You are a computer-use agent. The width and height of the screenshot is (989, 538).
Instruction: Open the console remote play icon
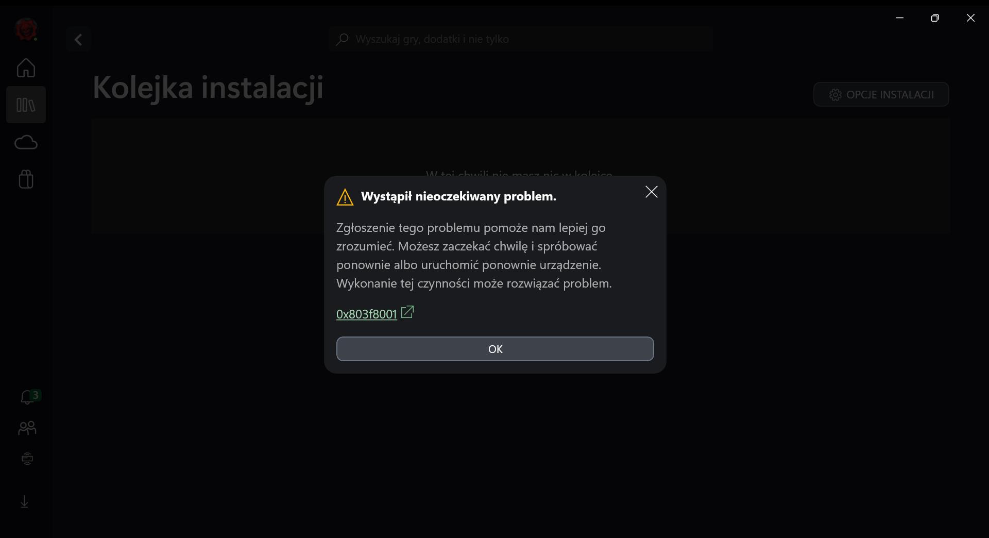coord(27,459)
